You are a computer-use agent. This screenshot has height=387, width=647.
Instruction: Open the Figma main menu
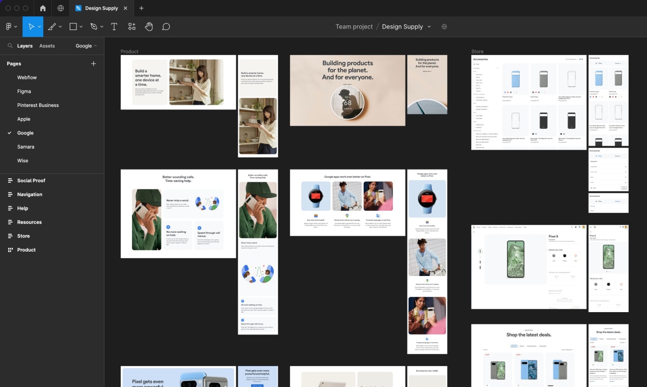pos(9,26)
